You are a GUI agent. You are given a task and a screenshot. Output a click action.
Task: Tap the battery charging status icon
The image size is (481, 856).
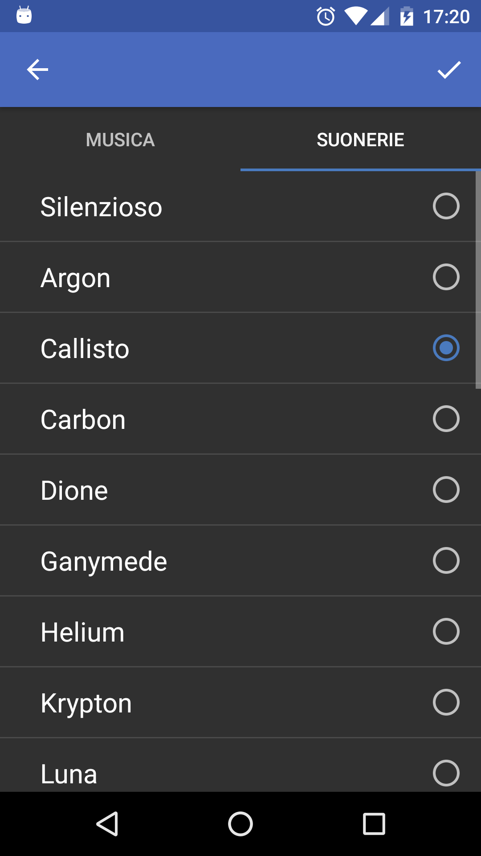(x=407, y=17)
